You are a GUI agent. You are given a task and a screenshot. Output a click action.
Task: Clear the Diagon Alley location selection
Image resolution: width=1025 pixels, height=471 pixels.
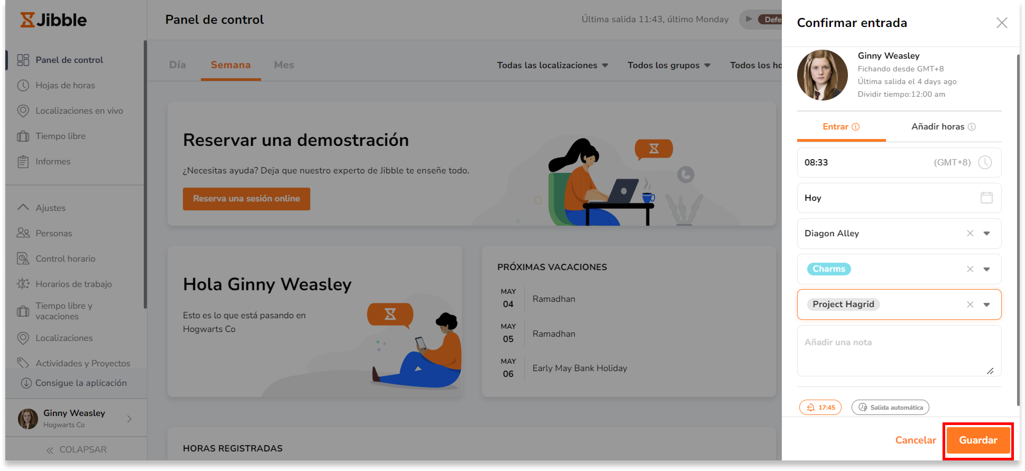point(970,233)
